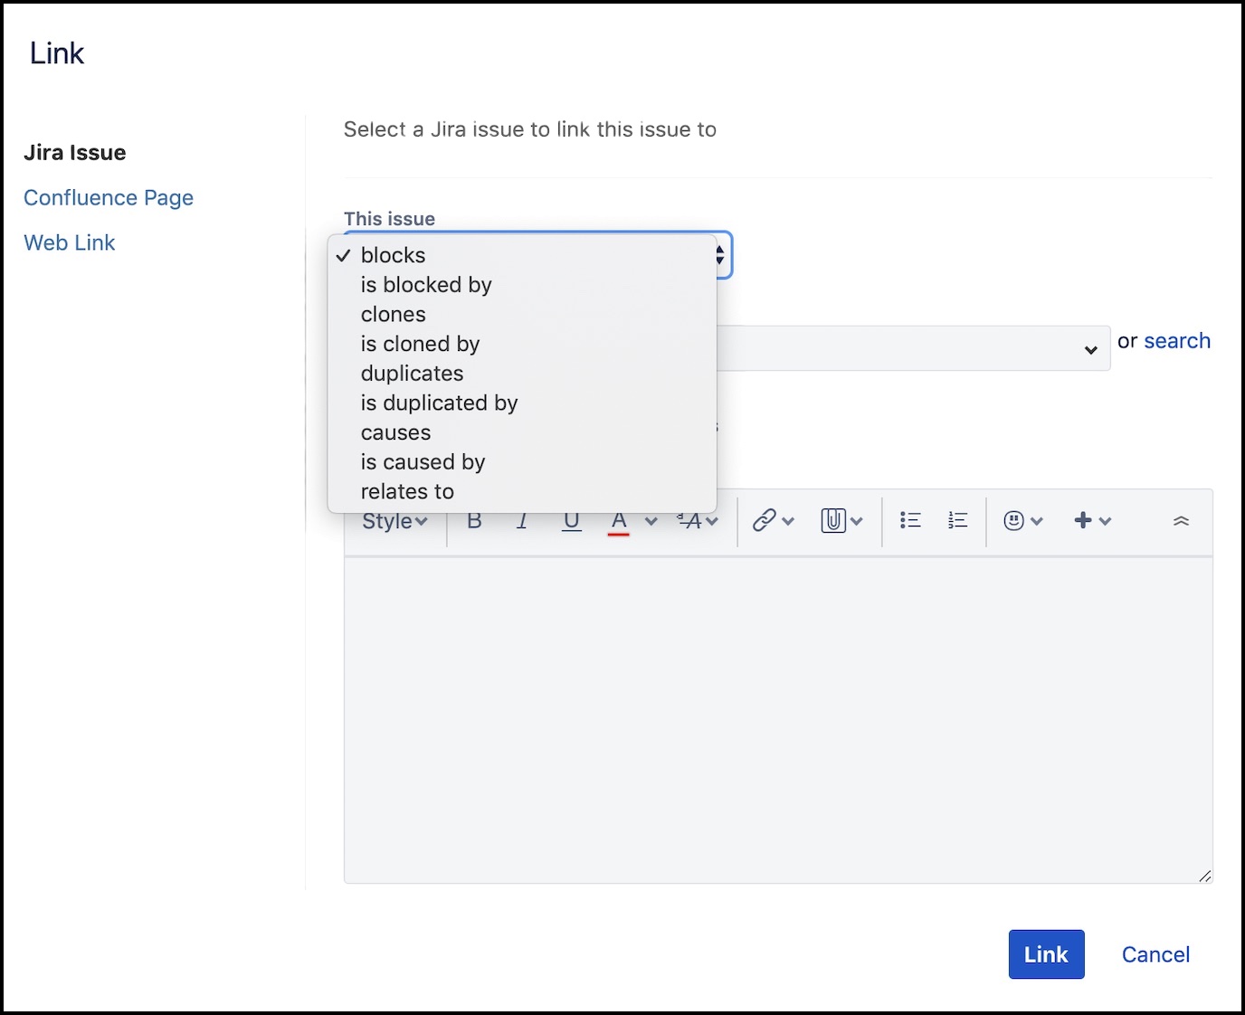1245x1015 pixels.
Task: Click the 'search' link next to issue field
Action: pos(1177,340)
